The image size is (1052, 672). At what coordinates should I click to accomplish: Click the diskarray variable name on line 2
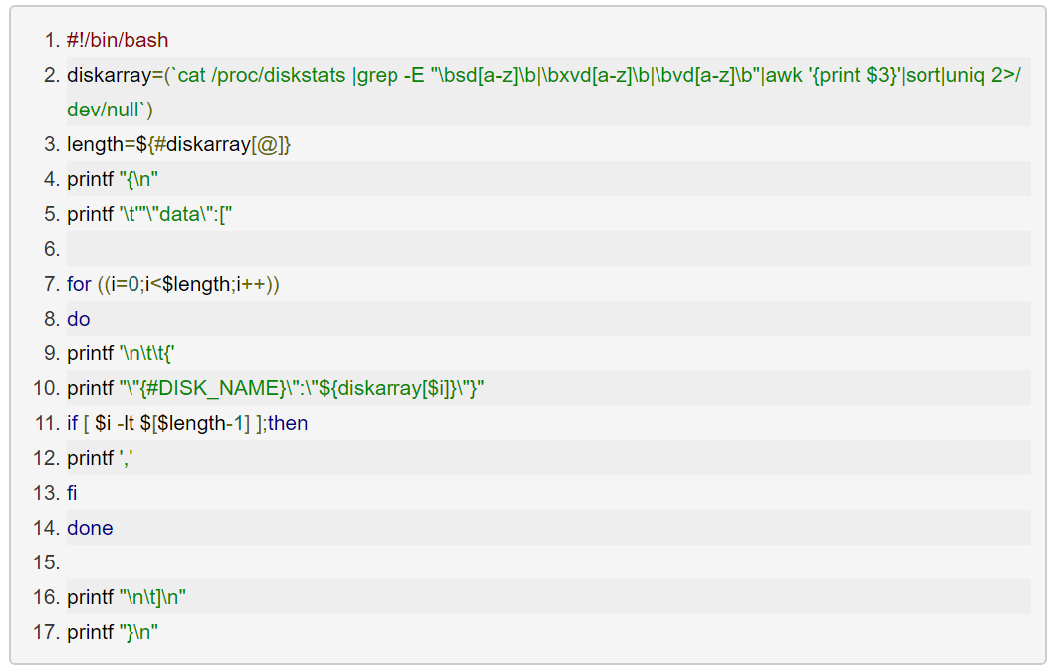point(108,76)
